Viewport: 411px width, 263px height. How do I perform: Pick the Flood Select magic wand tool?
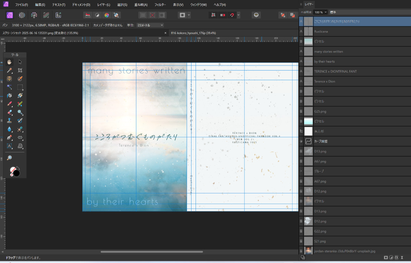[x=10, y=87]
